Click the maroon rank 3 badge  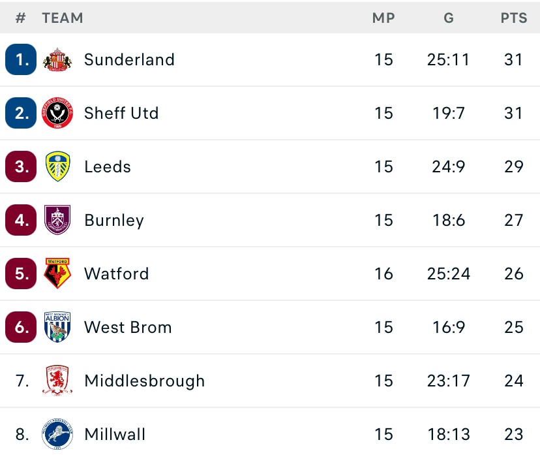coord(22,167)
